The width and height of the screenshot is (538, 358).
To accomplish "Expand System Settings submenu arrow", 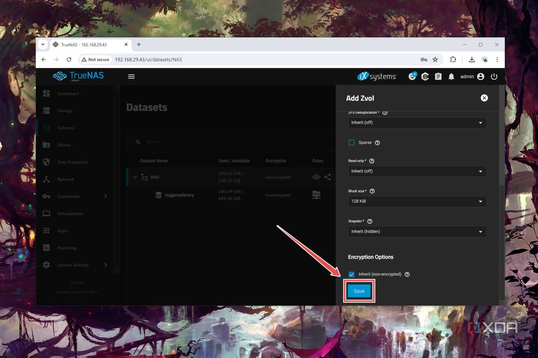I will (x=105, y=265).
